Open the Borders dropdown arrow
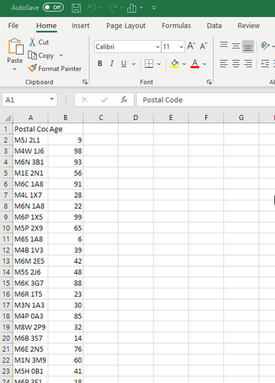This screenshot has height=383, width=275. click(x=159, y=64)
